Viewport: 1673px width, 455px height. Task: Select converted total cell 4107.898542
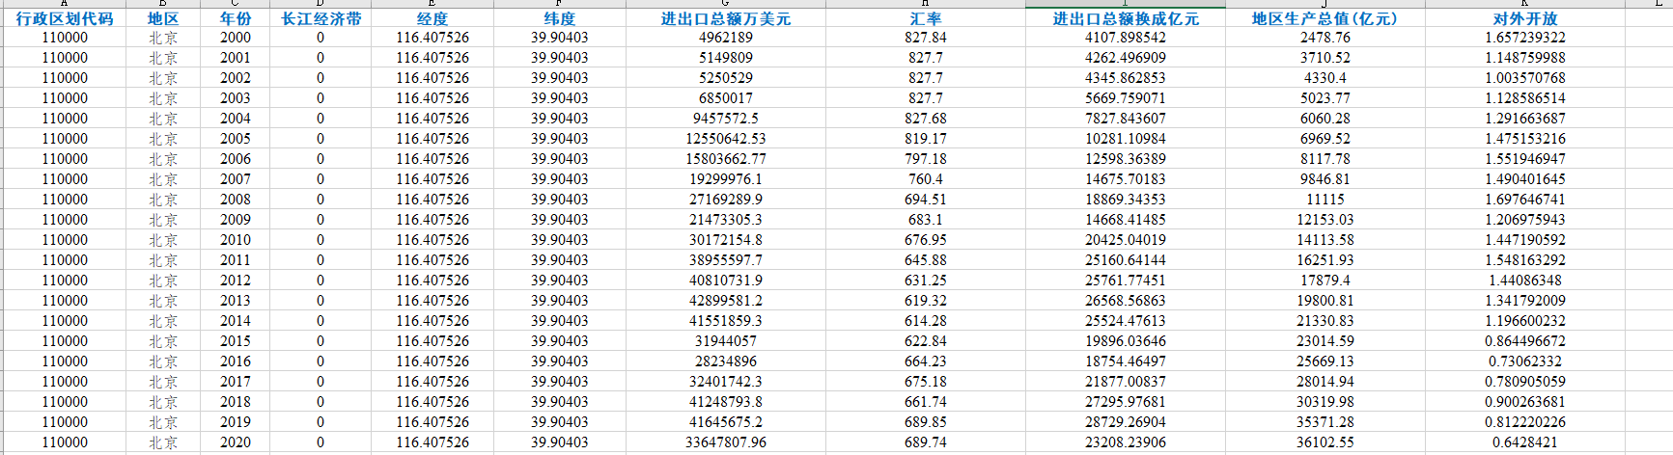1126,38
